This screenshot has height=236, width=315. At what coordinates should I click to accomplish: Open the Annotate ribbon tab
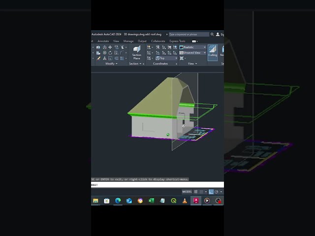103,41
